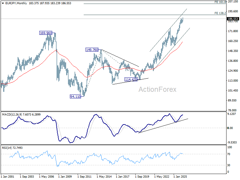Select the 1 Jan 2001 date marker
Image resolution: width=240 pixels, height=180 pixels.
point(7,177)
